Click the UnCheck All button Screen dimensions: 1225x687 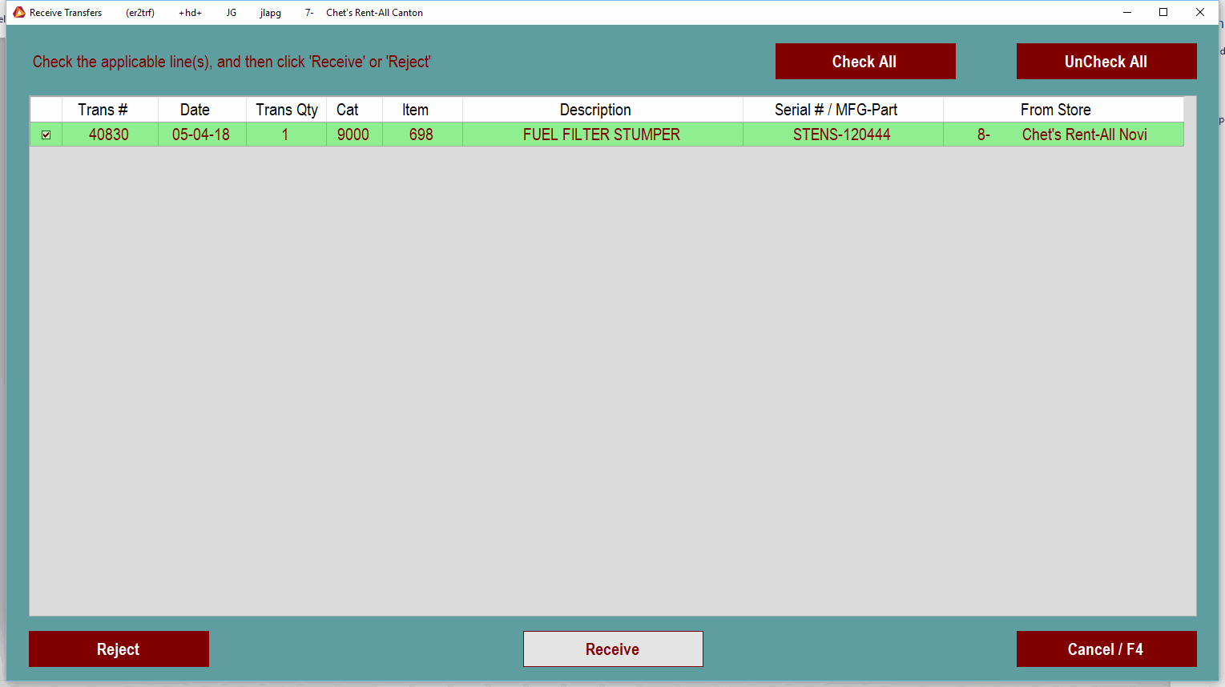coord(1106,62)
